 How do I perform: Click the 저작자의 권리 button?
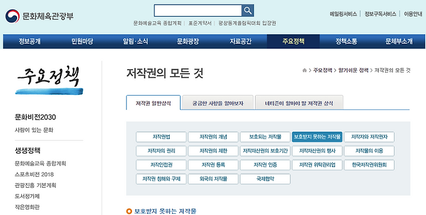click(161, 151)
